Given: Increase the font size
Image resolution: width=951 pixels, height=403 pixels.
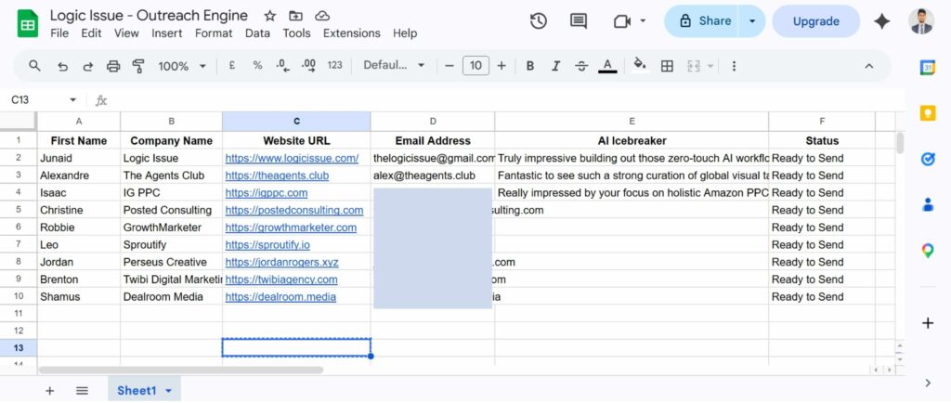Looking at the screenshot, I should tap(502, 65).
